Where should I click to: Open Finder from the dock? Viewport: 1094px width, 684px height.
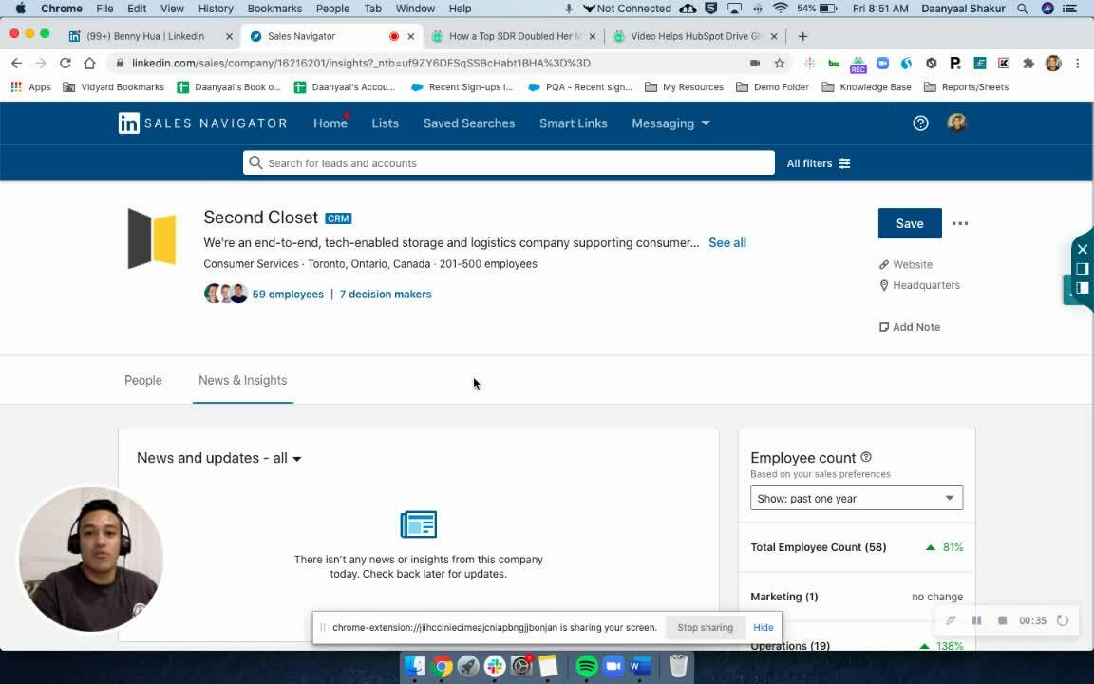pyautogui.click(x=414, y=666)
